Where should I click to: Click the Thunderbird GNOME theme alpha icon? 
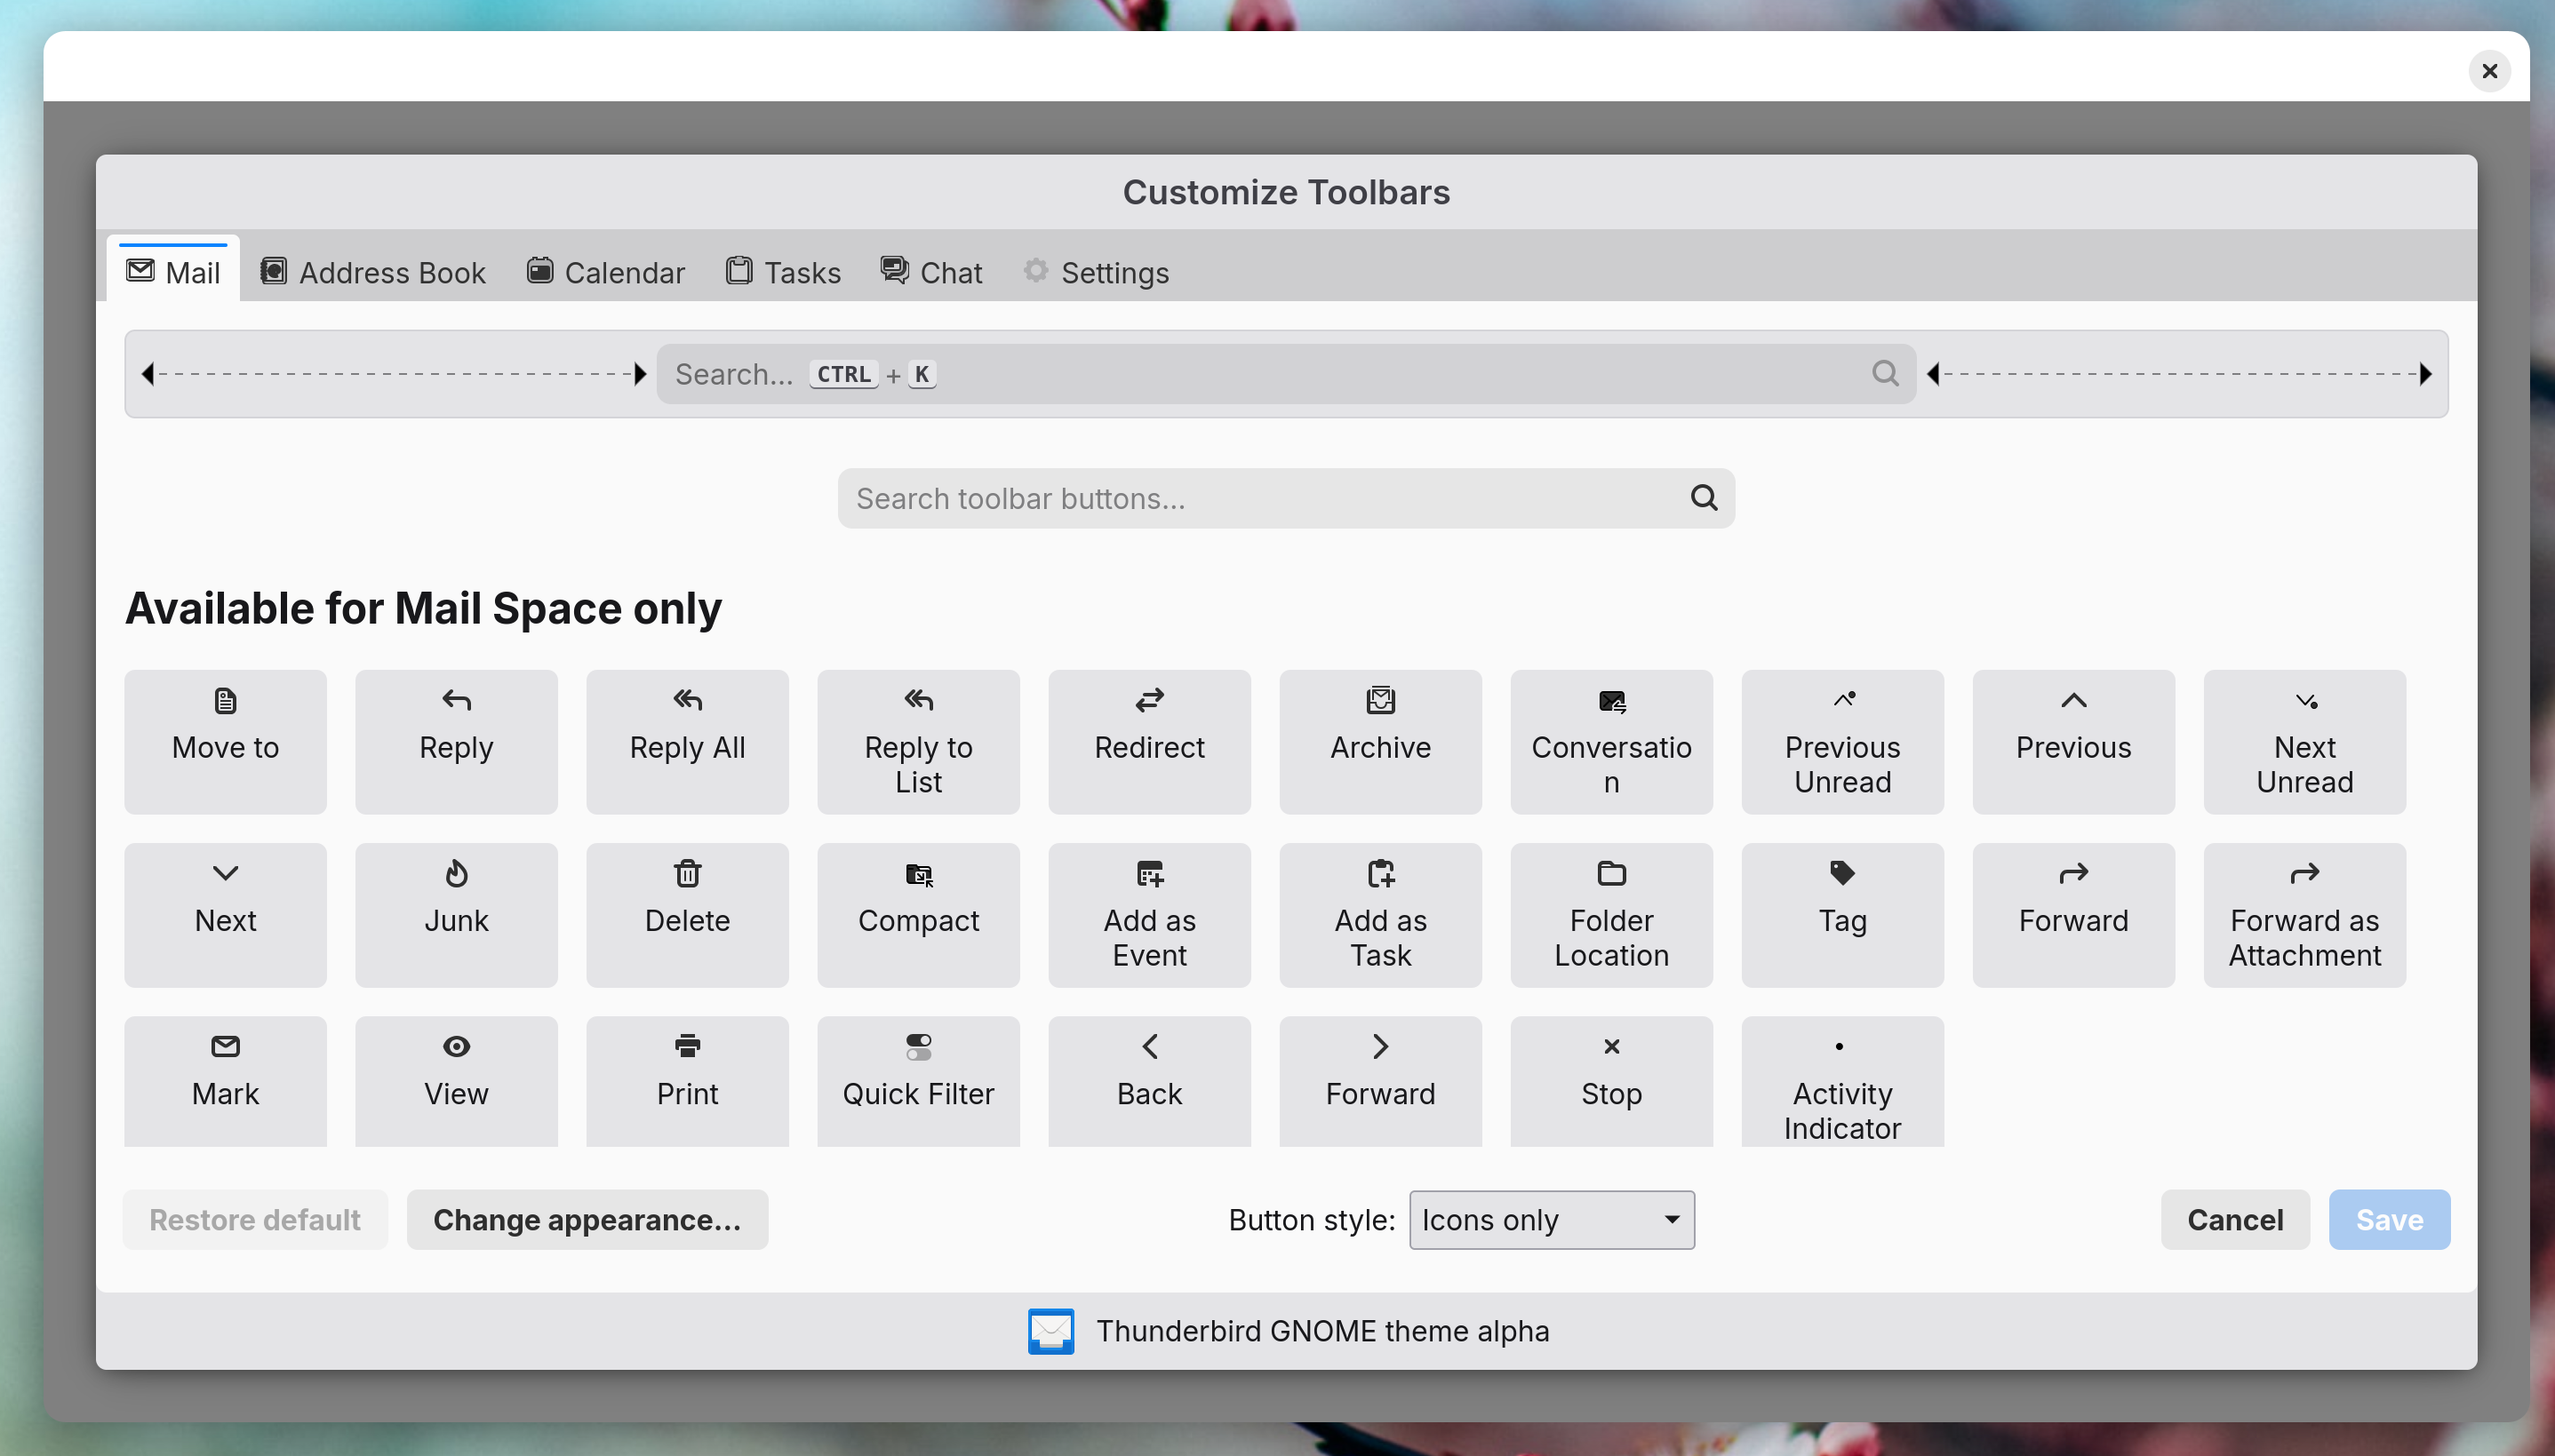coord(1050,1331)
